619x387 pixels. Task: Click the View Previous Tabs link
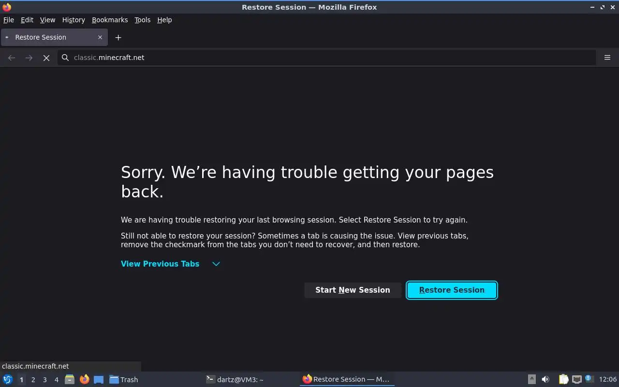point(160,264)
